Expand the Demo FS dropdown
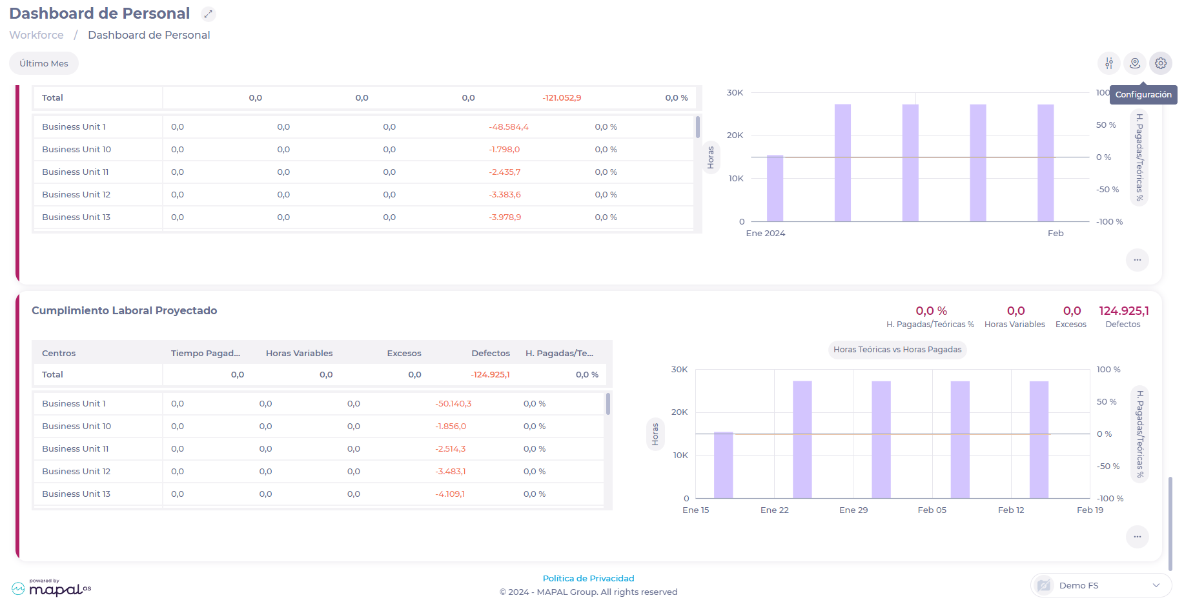1184x602 pixels. click(1156, 585)
